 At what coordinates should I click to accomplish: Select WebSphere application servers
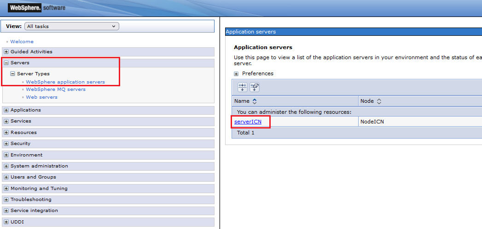click(65, 82)
